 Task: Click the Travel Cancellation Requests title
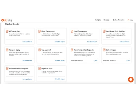point(84,50)
